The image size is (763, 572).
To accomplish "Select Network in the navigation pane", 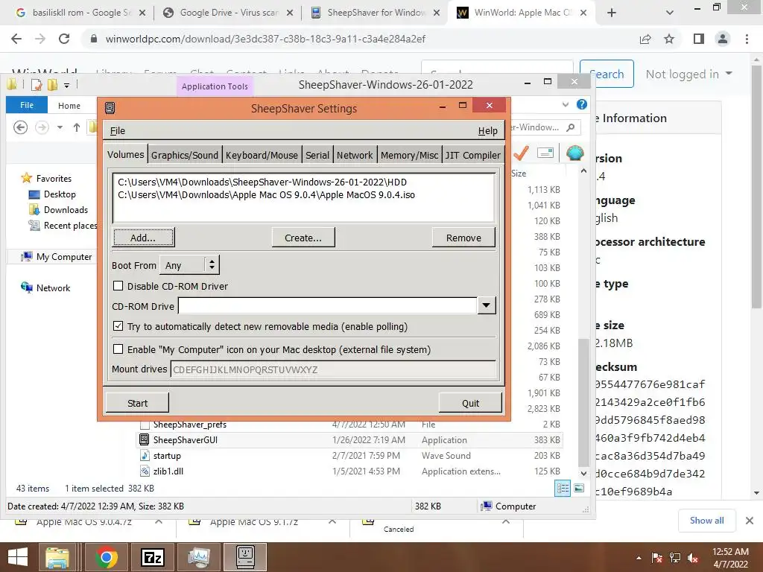I will (x=53, y=288).
